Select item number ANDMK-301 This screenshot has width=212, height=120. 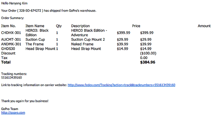tap(11, 44)
